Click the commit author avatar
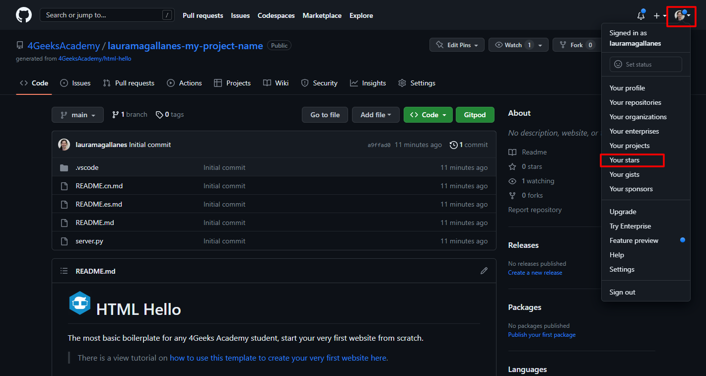706x376 pixels. coord(64,145)
